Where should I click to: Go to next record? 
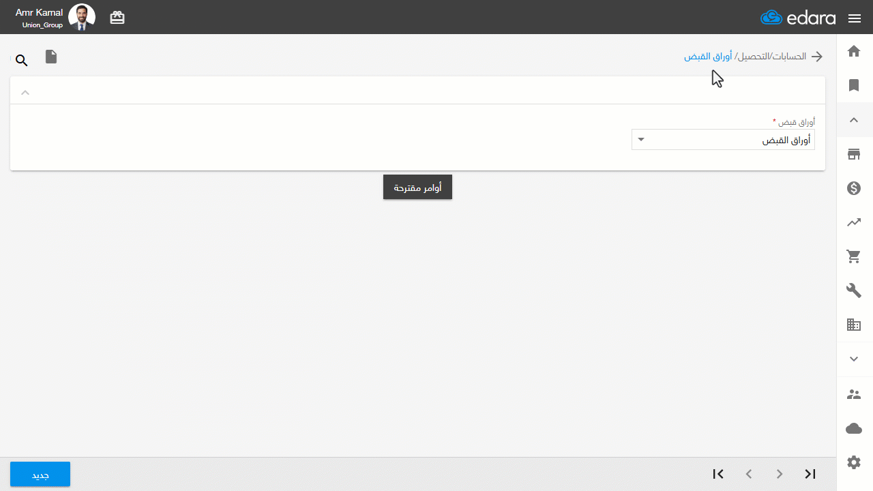[780, 474]
